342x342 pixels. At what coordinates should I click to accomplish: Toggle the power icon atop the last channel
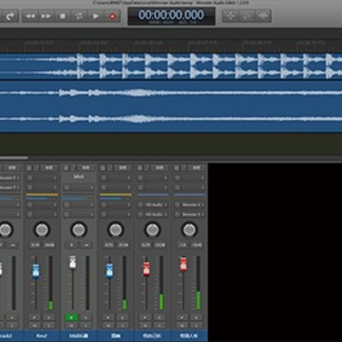(x=177, y=168)
